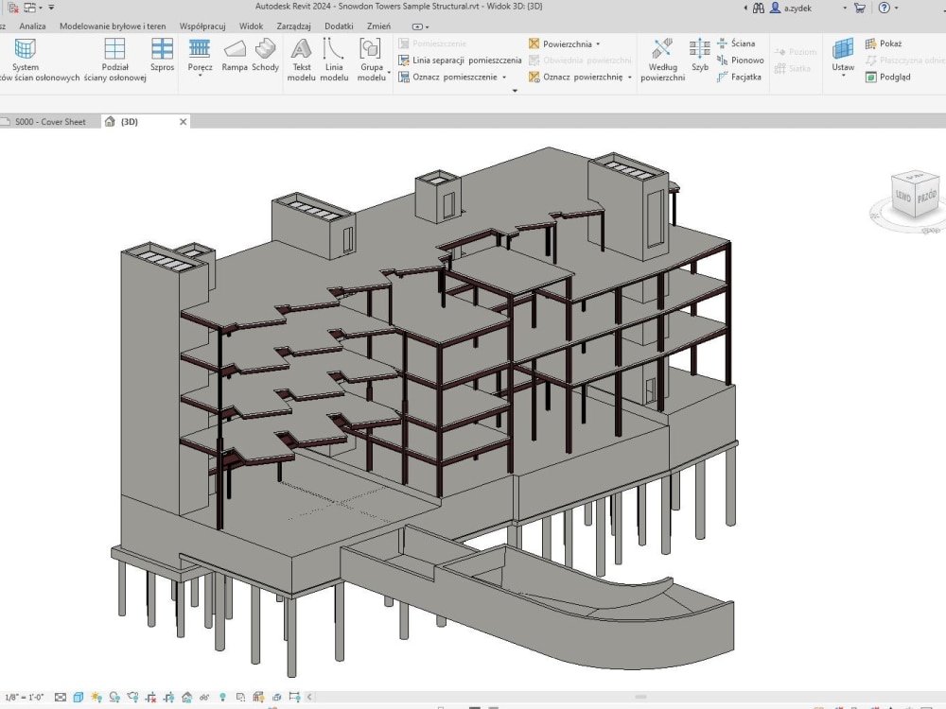Toggle Show Crop Region icon
946x709 pixels.
169,697
